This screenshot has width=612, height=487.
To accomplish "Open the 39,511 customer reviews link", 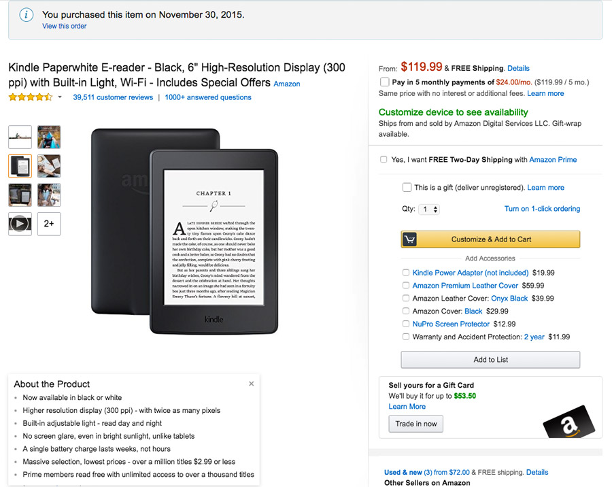I will [113, 97].
